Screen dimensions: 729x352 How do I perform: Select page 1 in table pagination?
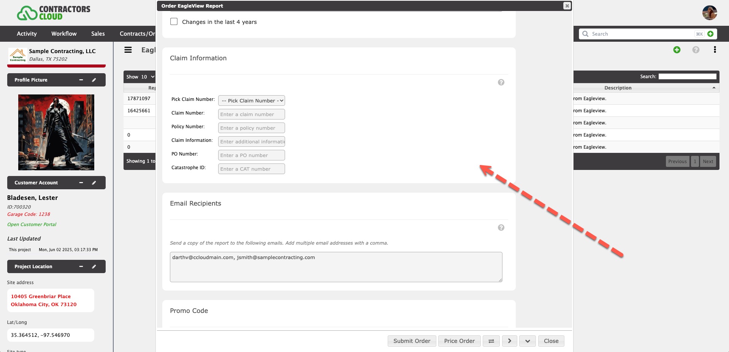point(695,162)
